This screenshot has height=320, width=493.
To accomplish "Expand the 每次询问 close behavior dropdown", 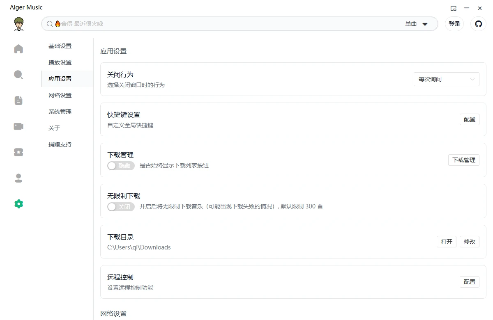I will pos(446,79).
